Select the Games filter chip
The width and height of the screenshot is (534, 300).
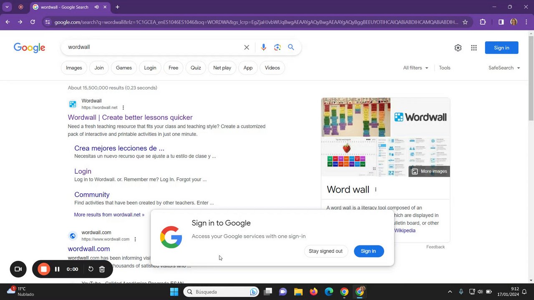click(124, 68)
